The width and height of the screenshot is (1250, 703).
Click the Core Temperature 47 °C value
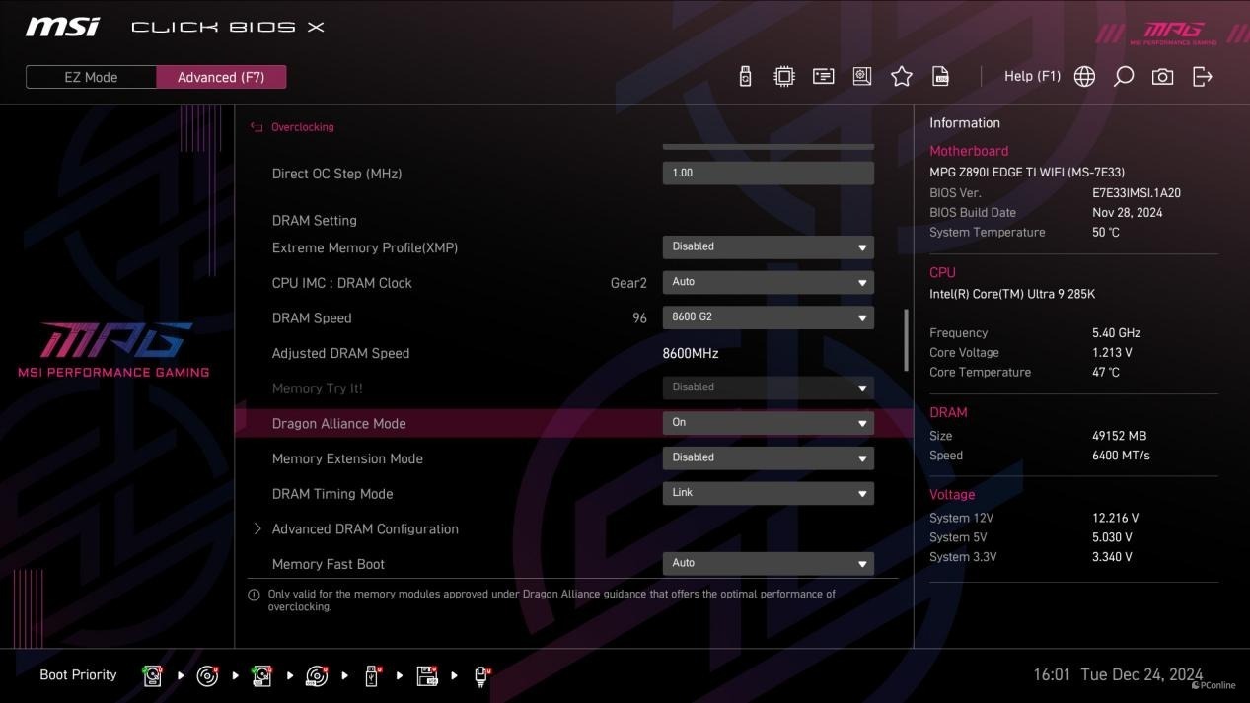(x=1106, y=373)
